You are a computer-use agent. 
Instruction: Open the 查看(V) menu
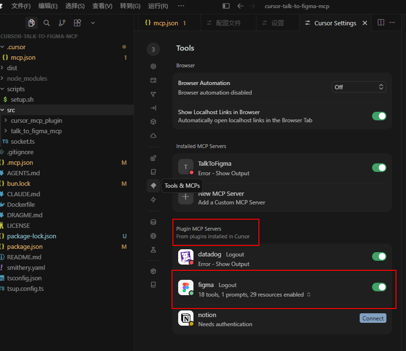102,6
